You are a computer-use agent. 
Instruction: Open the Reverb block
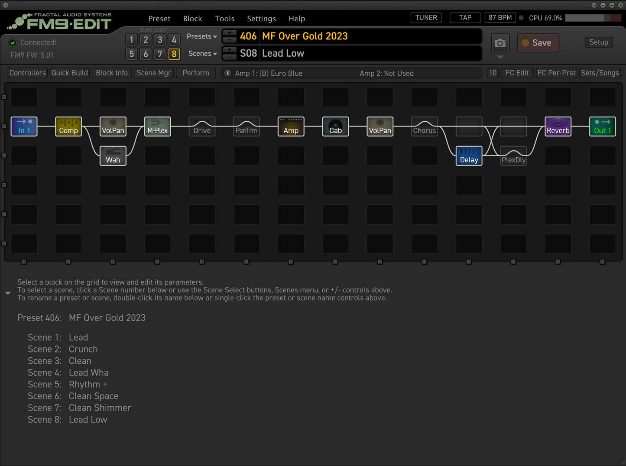pos(558,126)
